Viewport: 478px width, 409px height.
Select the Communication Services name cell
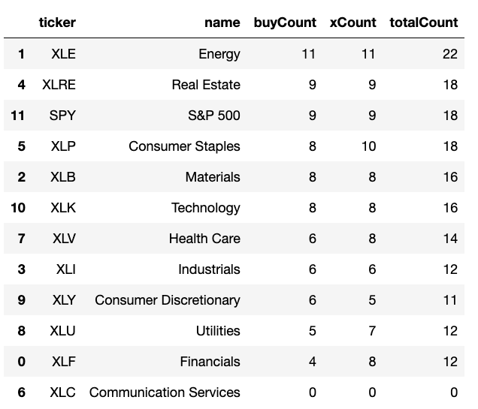(165, 392)
